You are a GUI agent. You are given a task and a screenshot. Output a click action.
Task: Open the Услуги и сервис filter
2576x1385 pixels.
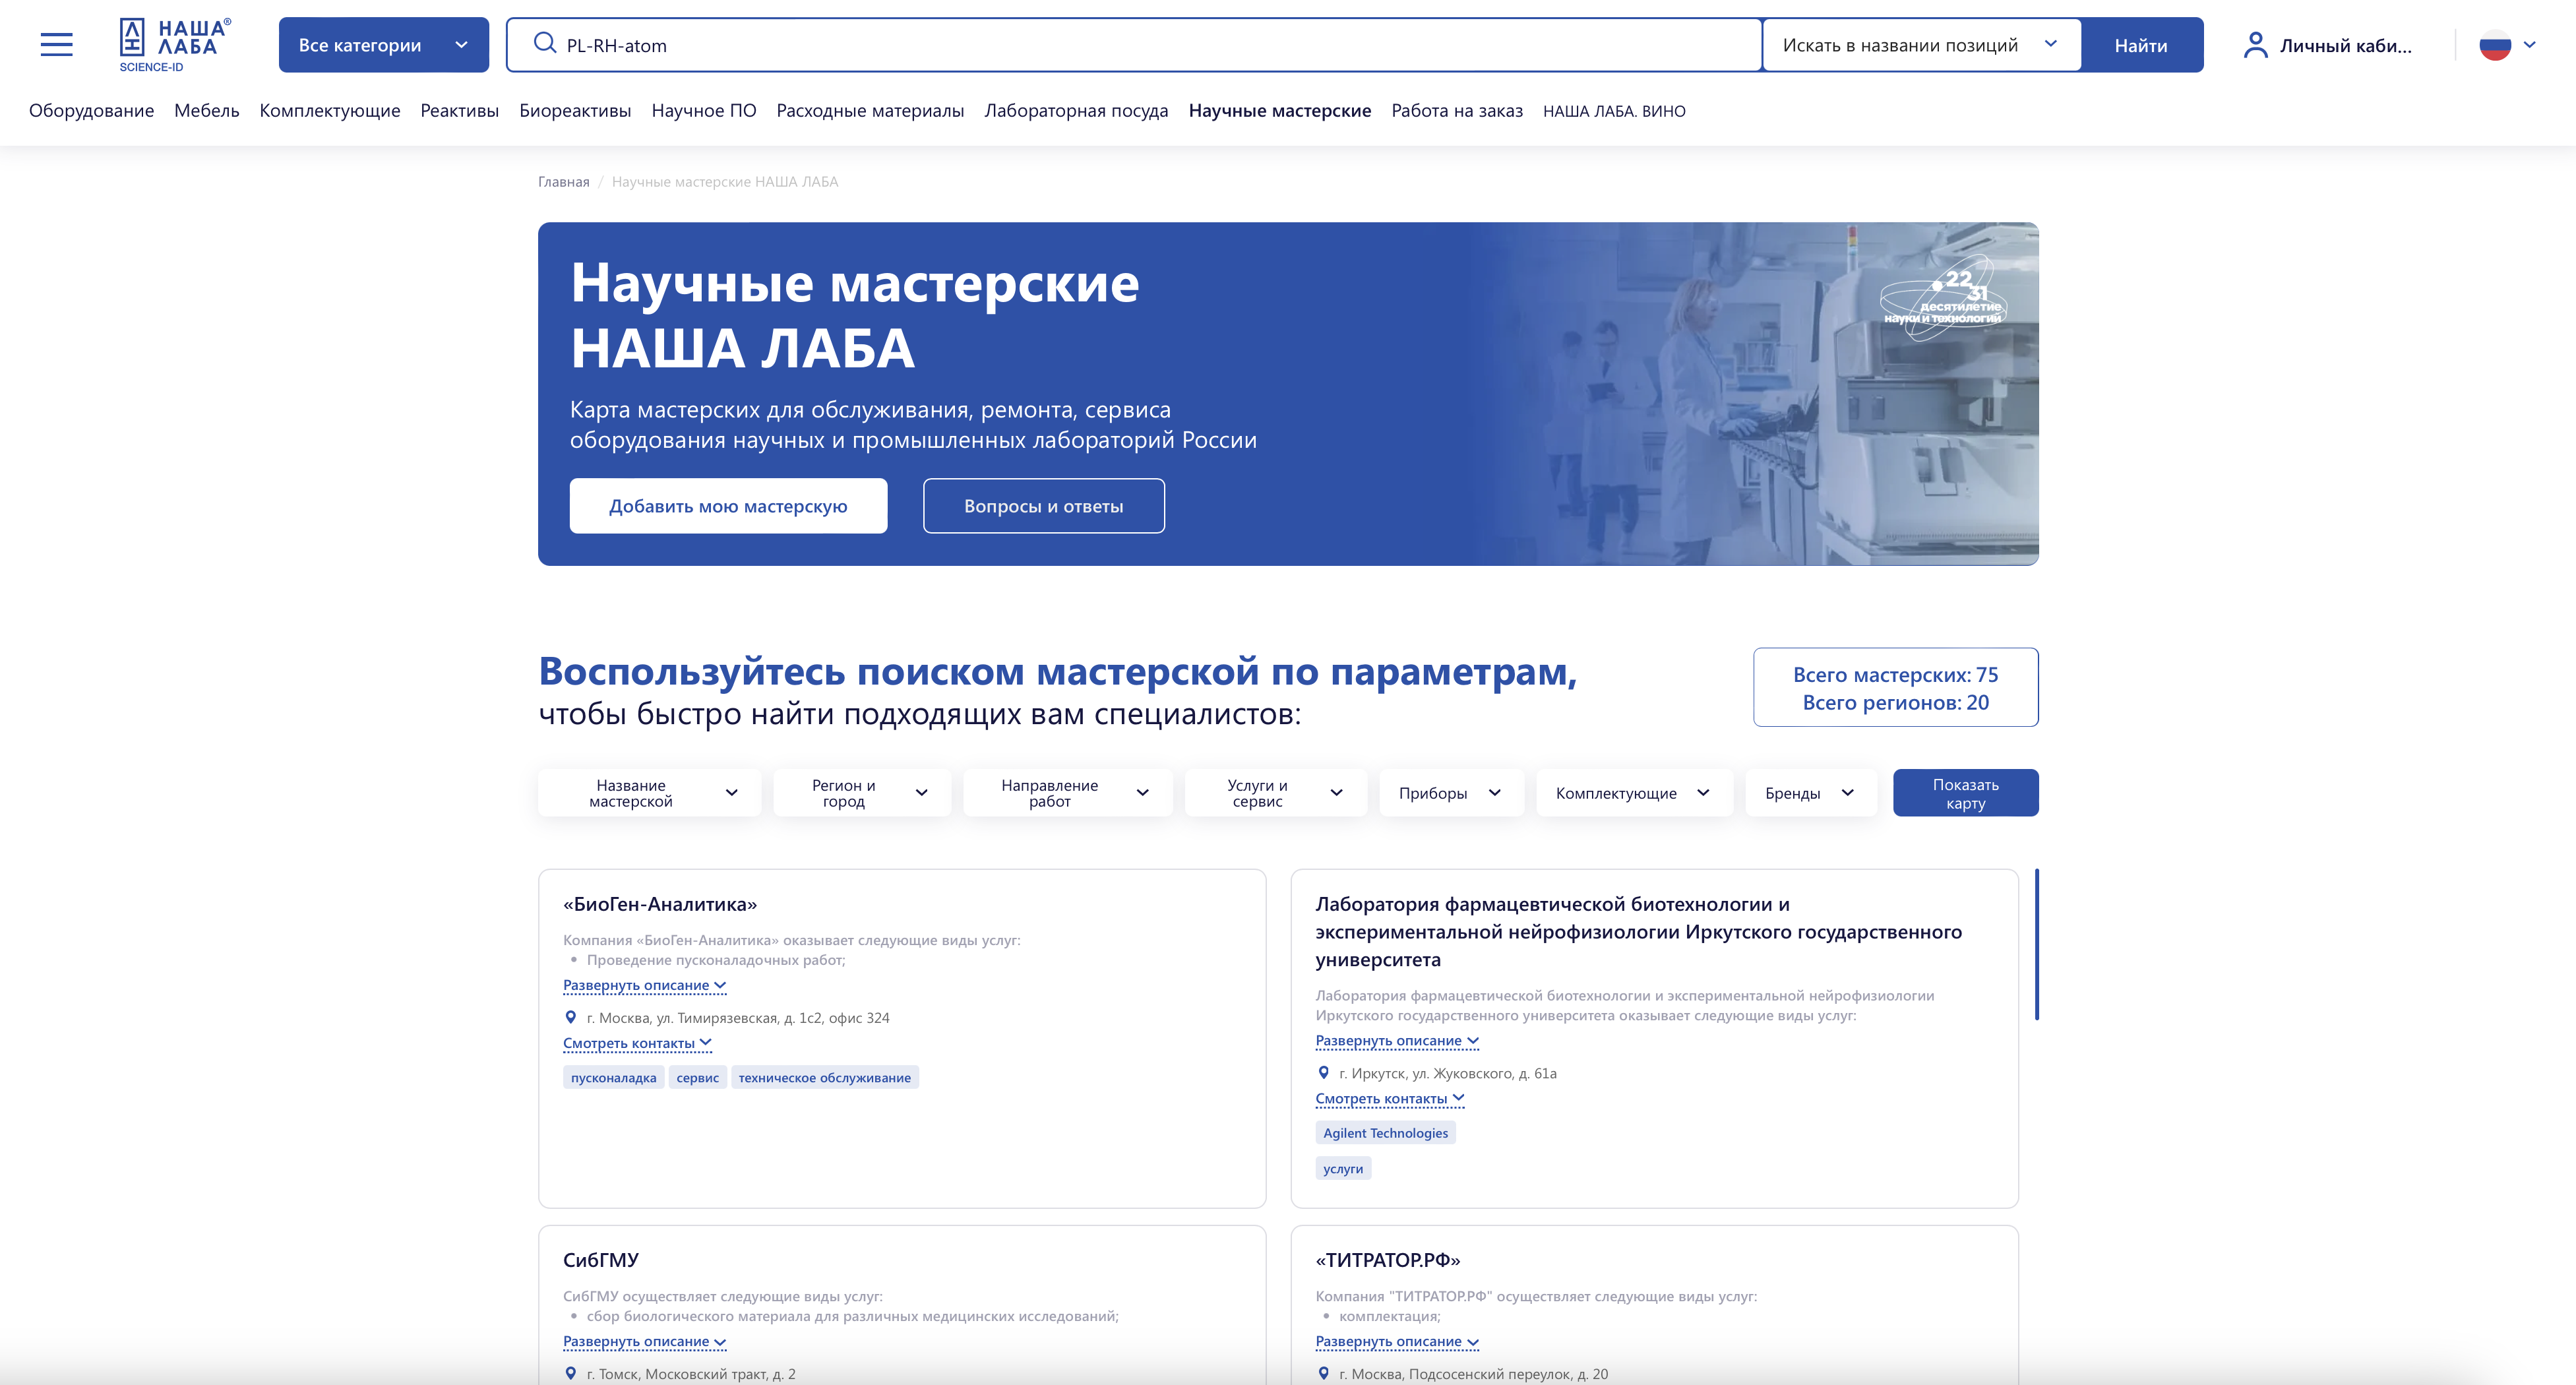[x=1275, y=793]
